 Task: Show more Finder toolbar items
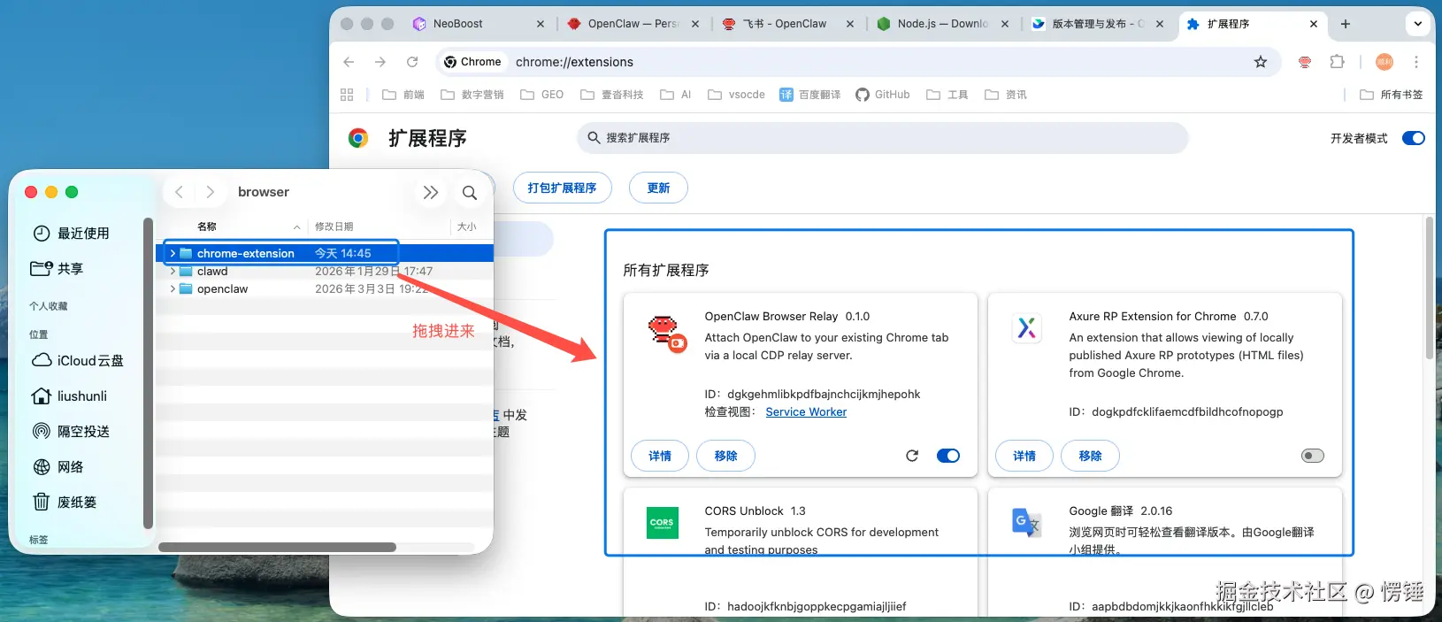coord(430,192)
